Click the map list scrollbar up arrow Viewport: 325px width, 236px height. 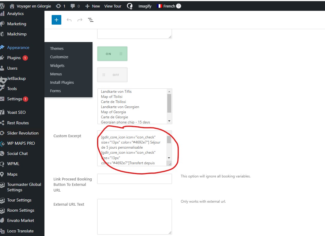169,92
